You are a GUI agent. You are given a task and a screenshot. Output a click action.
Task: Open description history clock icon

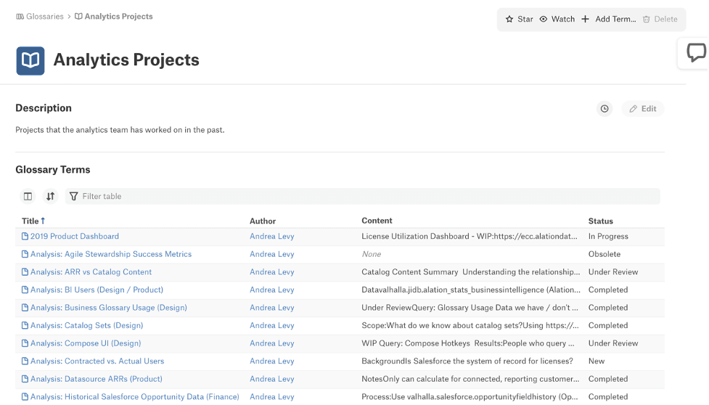(605, 109)
